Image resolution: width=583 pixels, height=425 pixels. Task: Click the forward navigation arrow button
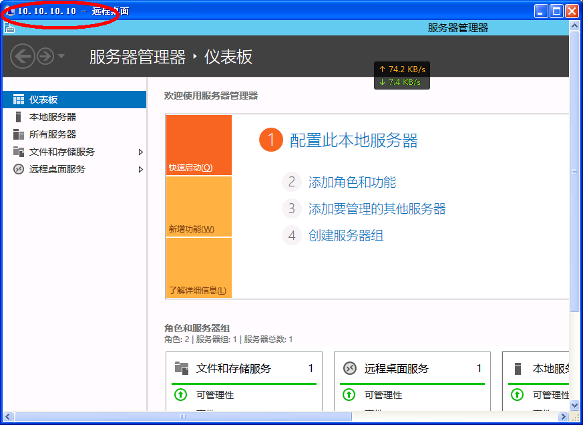point(45,56)
